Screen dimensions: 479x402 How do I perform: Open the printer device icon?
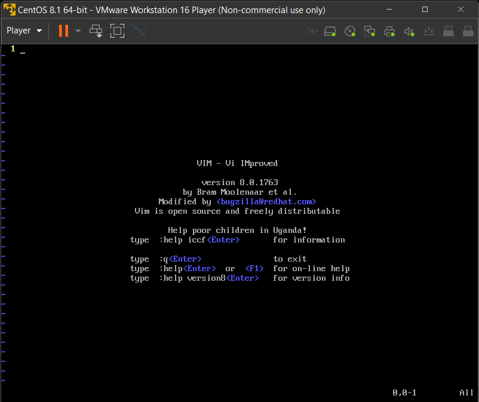(x=389, y=31)
